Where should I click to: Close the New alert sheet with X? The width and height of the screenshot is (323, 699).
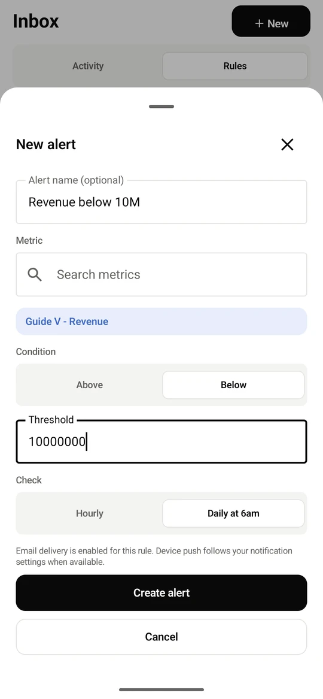click(x=287, y=144)
